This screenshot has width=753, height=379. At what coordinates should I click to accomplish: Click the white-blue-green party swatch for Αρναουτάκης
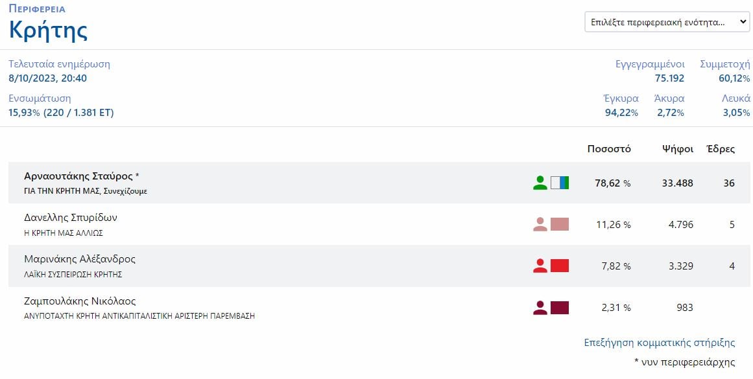560,183
